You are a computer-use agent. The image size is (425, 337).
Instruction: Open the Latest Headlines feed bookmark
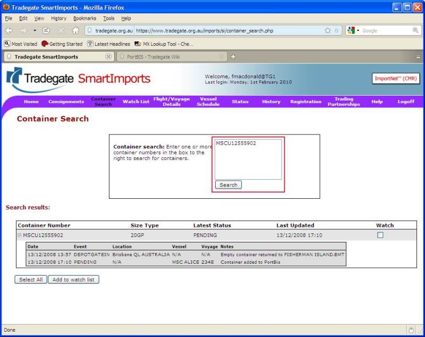coord(108,44)
